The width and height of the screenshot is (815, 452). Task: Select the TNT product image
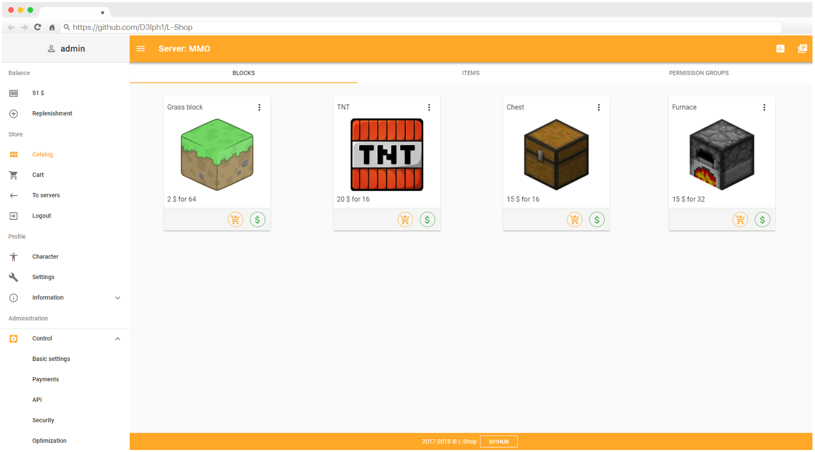click(387, 155)
